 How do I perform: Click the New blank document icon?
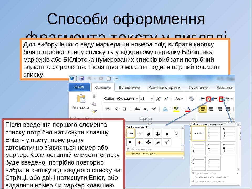click(109, 78)
